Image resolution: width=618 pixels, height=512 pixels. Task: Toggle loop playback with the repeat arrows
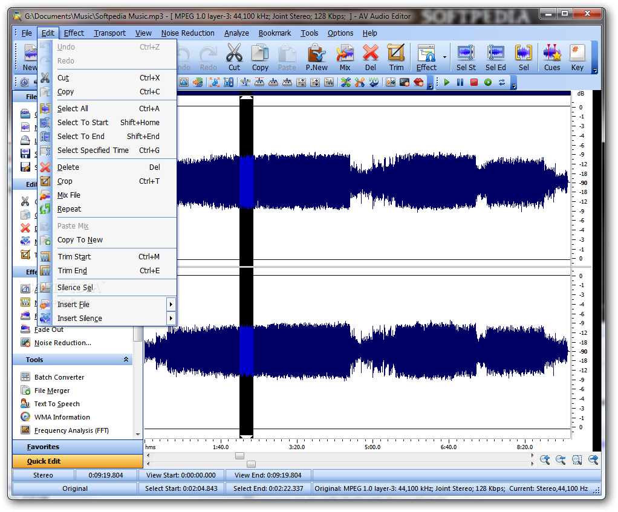click(x=502, y=82)
